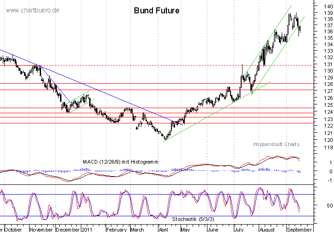Image resolution: width=334 pixels, height=232 pixels.
Task: Click the 'February' month label
Action: (116, 229)
